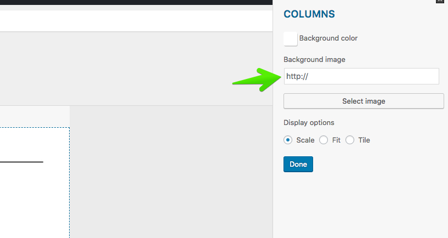Viewport: 448px width, 238px height.
Task: Click the Tile option label text
Action: tap(364, 140)
